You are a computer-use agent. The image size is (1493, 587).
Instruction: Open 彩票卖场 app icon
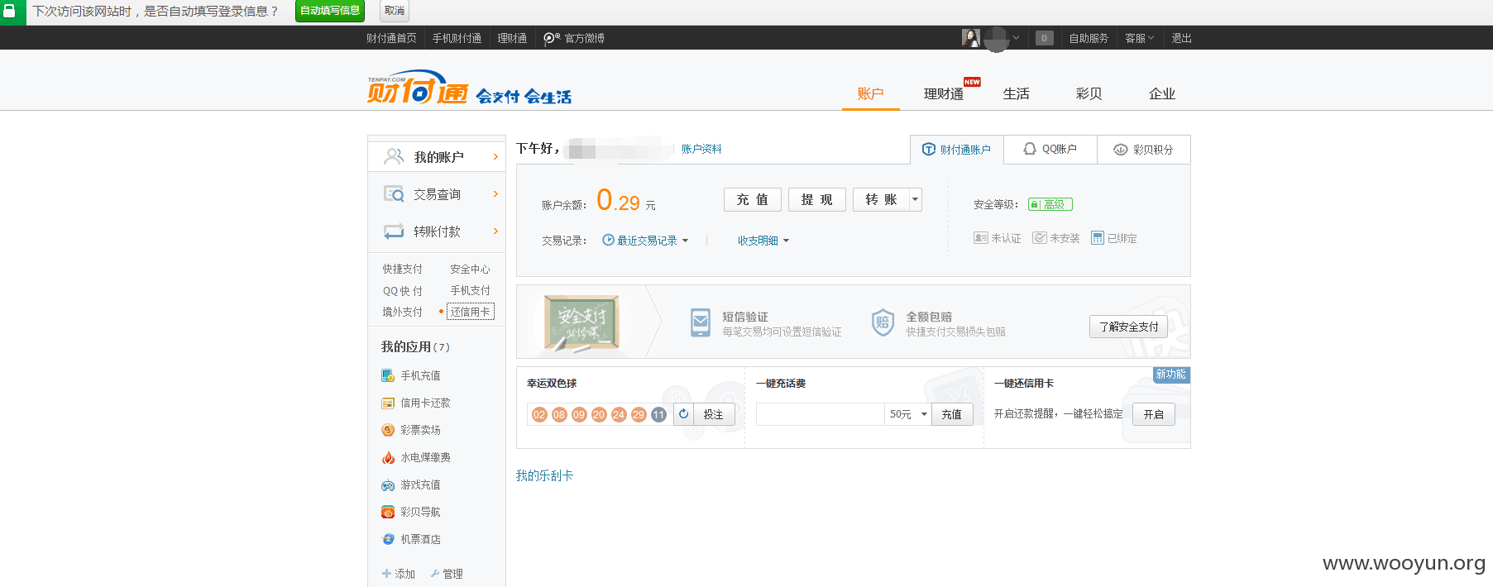pyautogui.click(x=388, y=430)
